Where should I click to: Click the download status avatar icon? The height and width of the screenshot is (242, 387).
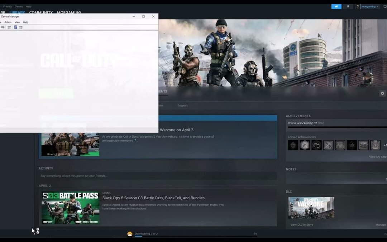pos(130,233)
